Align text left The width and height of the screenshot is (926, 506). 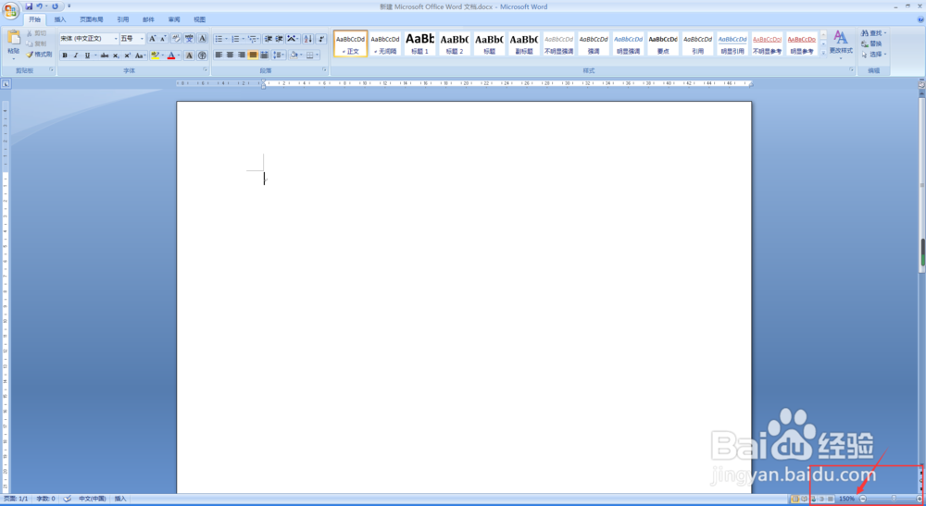click(219, 55)
